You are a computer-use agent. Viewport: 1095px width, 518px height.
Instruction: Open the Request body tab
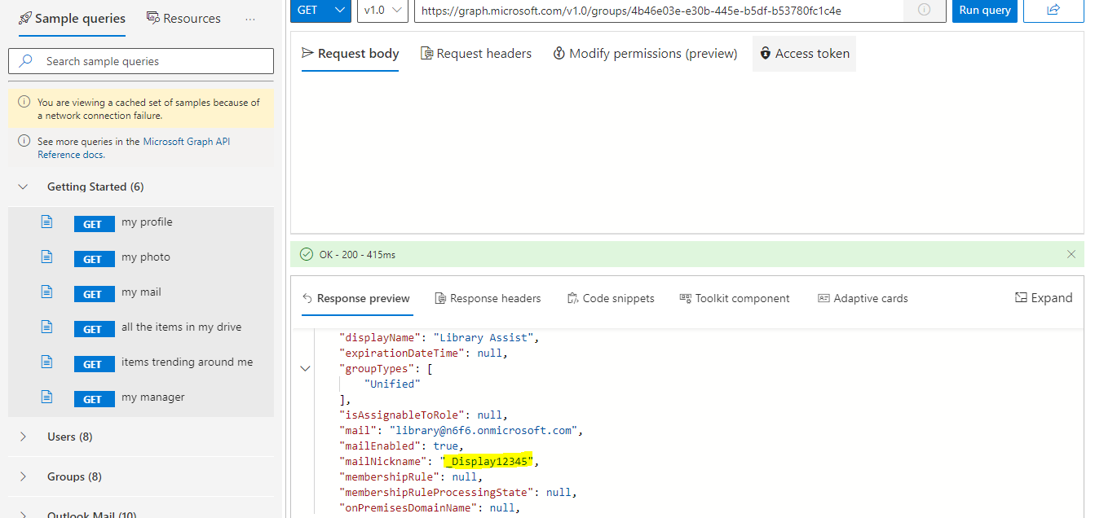click(x=350, y=54)
